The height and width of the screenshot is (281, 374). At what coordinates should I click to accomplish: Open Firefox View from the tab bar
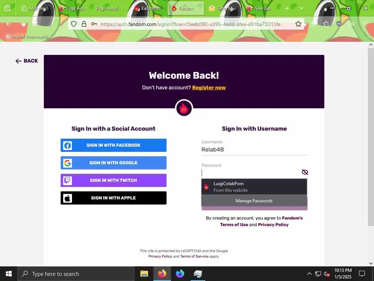point(7,8)
